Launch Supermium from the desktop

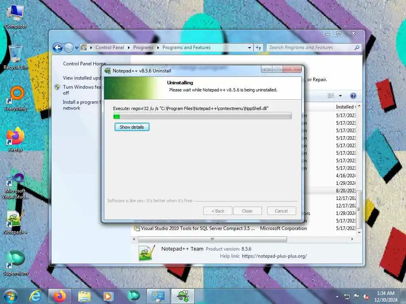point(15,263)
